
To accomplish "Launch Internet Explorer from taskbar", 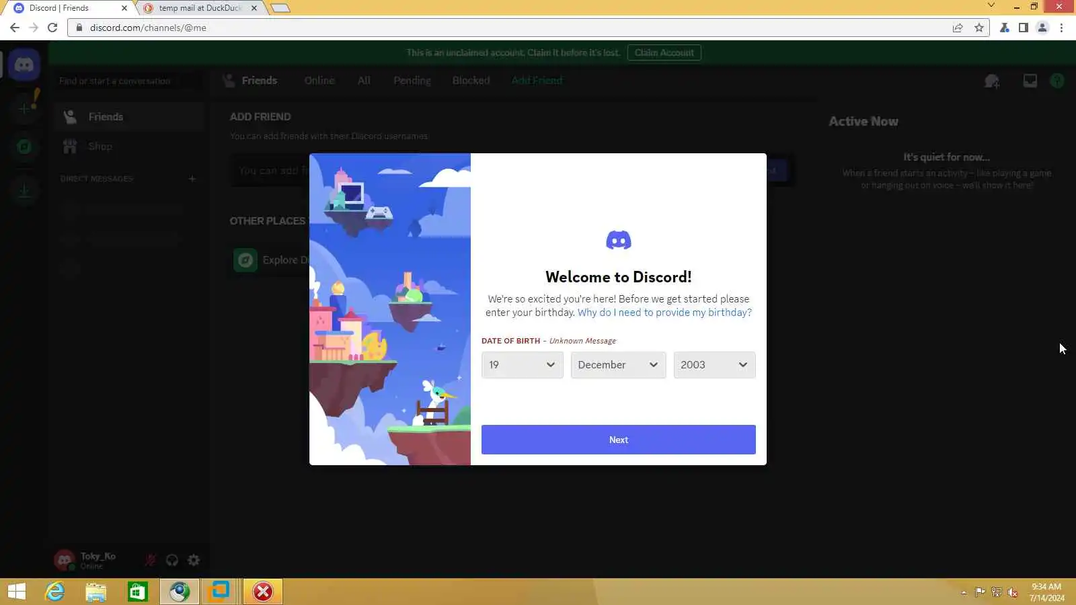I will pos(55,592).
